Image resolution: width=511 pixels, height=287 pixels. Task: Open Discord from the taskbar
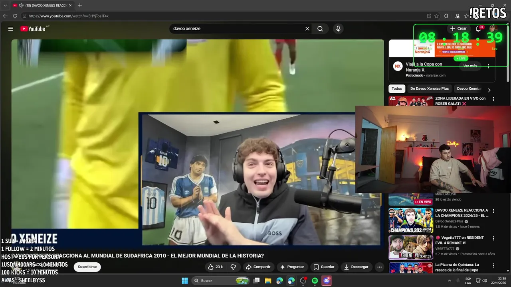[327, 281]
